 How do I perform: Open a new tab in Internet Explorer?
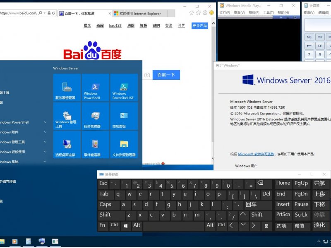click(171, 14)
